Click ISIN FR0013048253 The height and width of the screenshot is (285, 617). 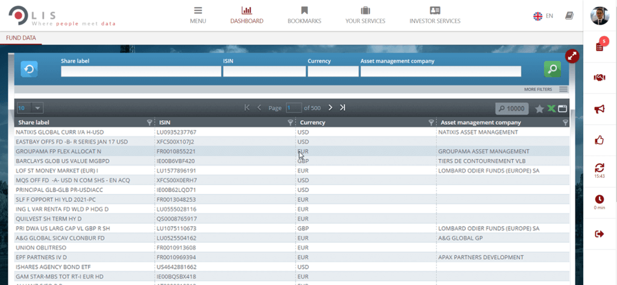click(x=176, y=199)
